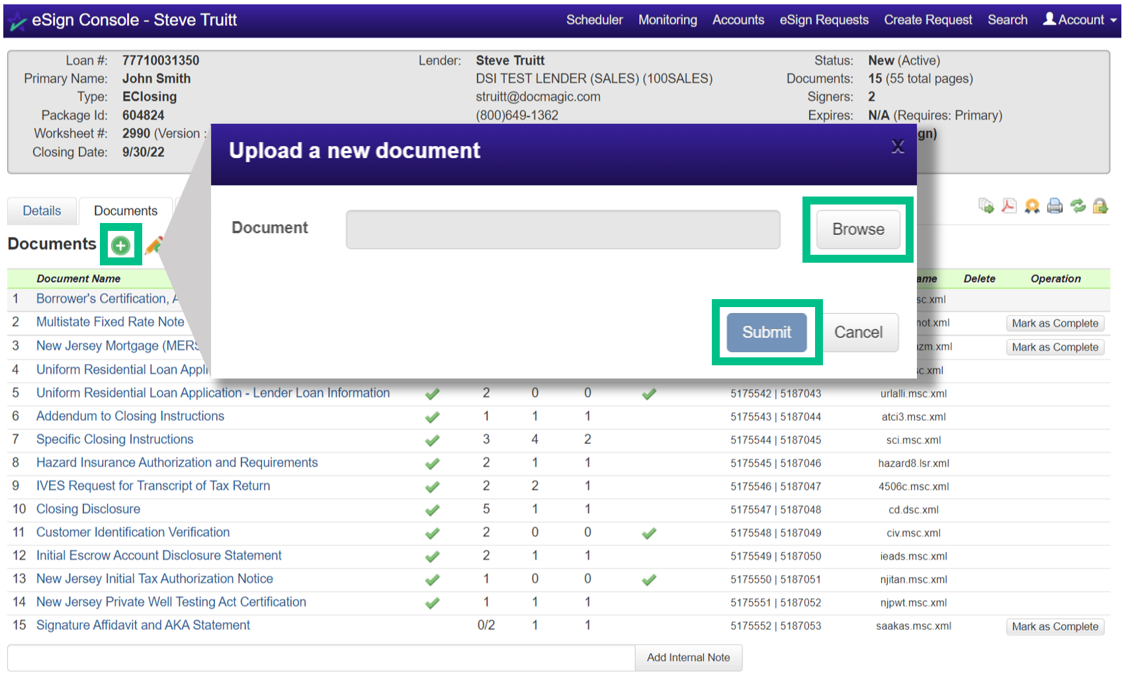Open Initial Escrow Account Disclosure Statement
Screen dimensions: 1124x675
159,555
